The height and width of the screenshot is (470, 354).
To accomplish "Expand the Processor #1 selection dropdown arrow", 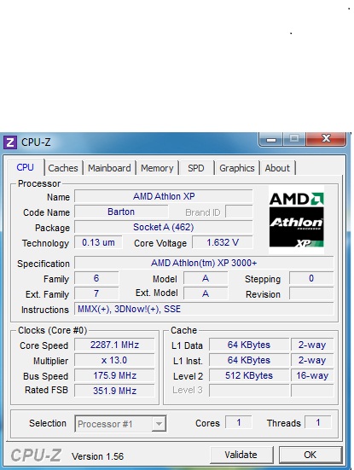I will click(159, 424).
